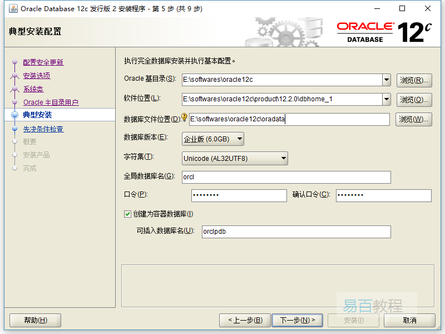
Task: Click into the 全局数据库名 field
Action: pyautogui.click(x=286, y=177)
